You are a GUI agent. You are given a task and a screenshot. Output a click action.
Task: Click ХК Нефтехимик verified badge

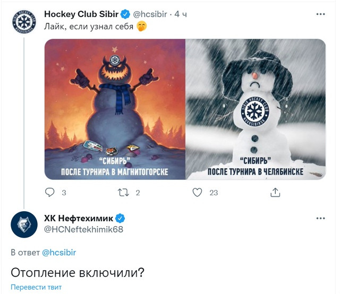point(120,219)
